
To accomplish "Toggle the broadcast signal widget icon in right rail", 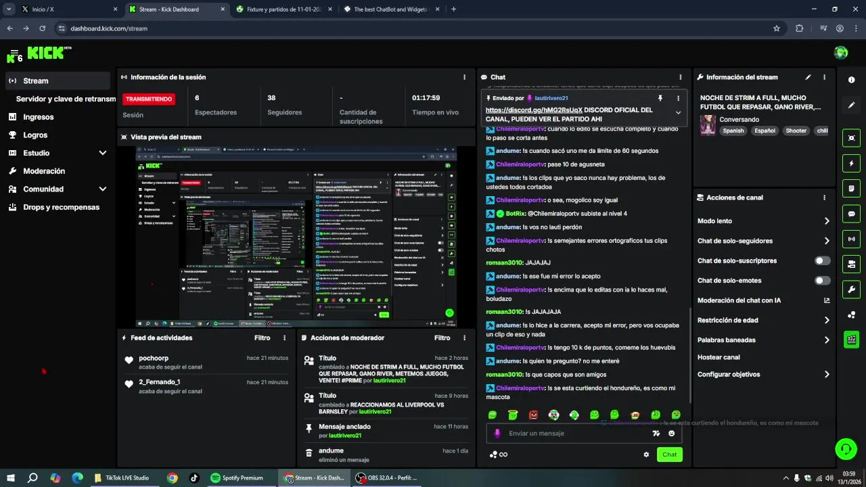I will coord(851,239).
